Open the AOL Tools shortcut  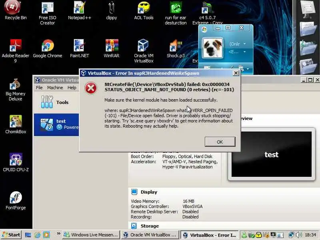[x=144, y=10]
